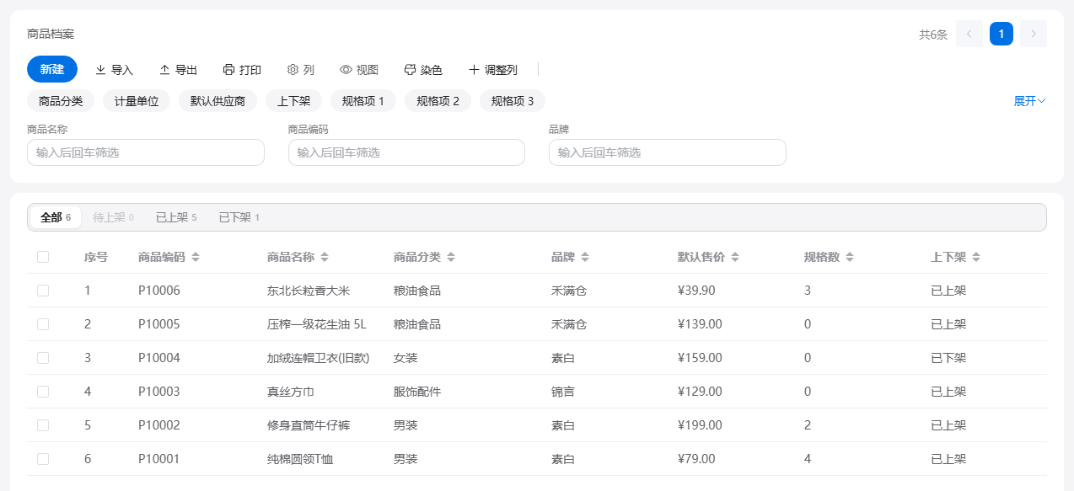Image resolution: width=1074 pixels, height=491 pixels.
Task: Open the 计量单位 filter chip
Action: click(x=137, y=101)
